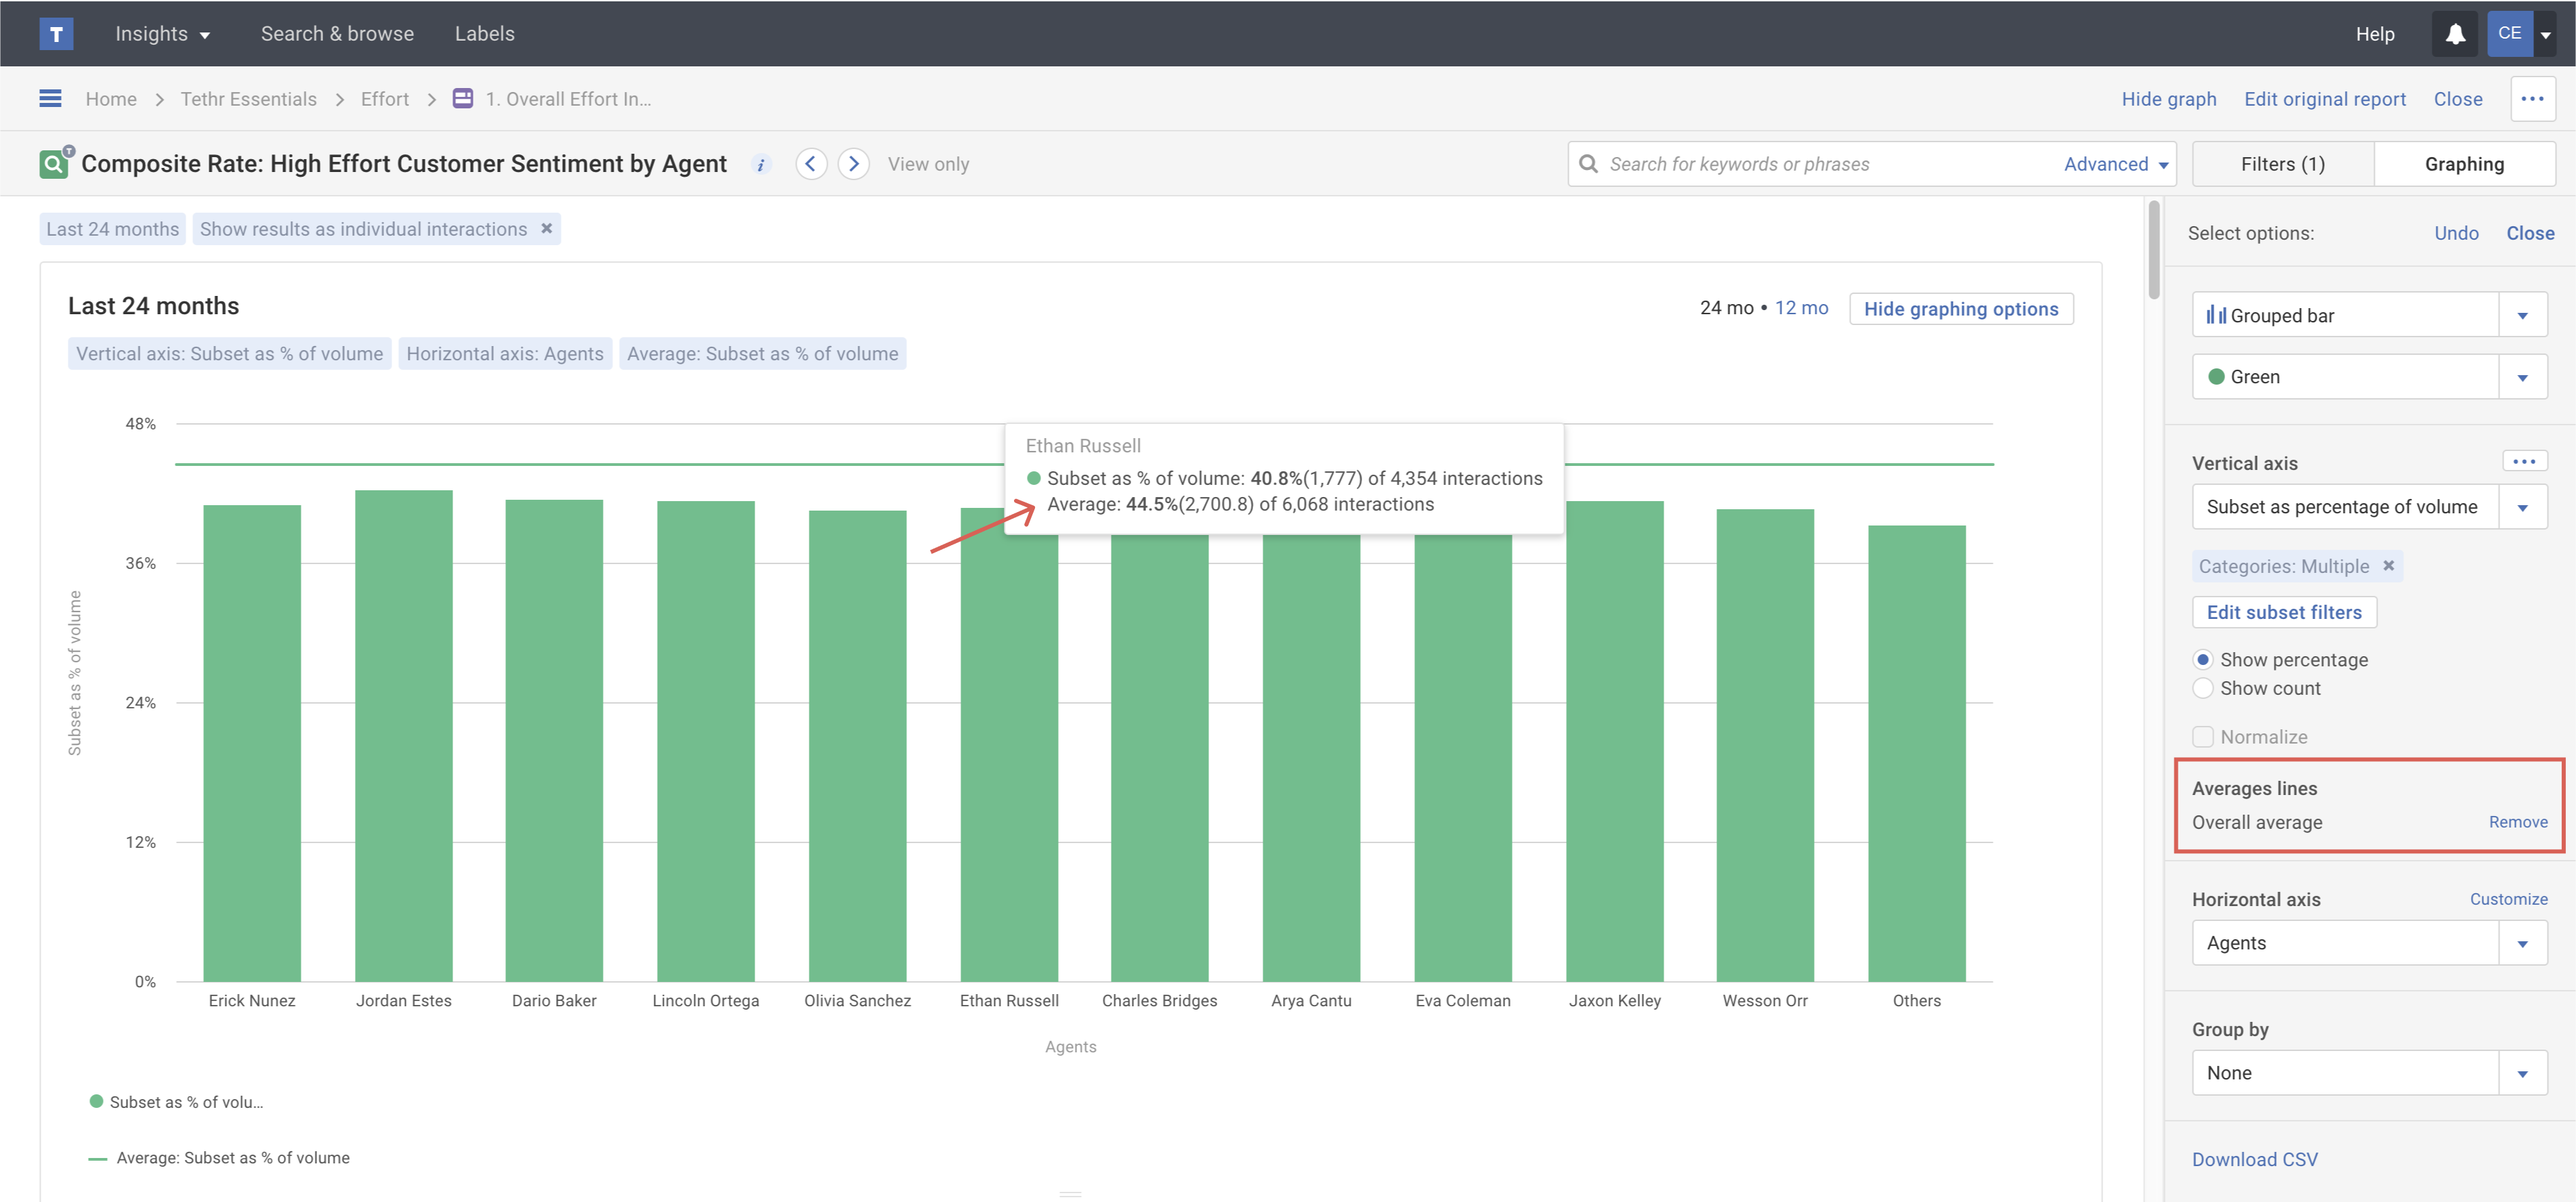Screen dimensions: 2576x1202
Task: Open the hamburger sidebar menu
Action: pos(50,98)
